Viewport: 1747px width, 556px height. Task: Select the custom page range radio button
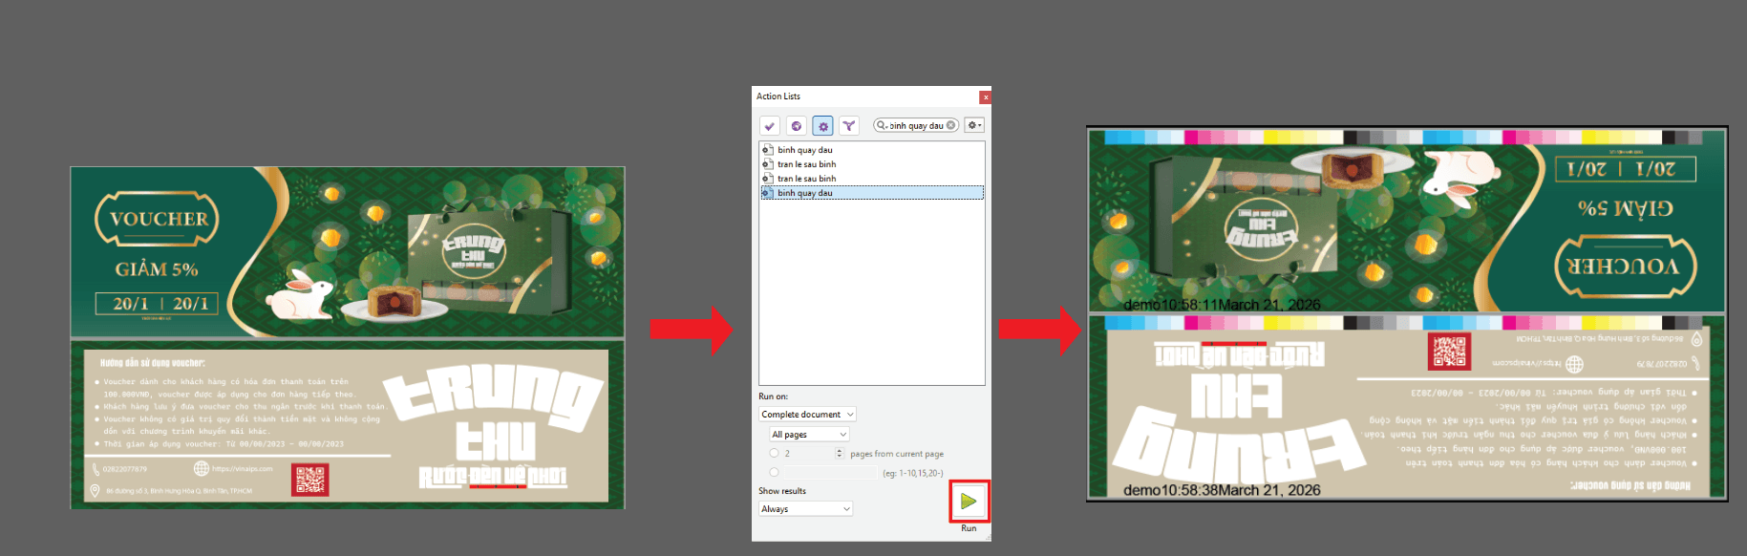coord(774,472)
